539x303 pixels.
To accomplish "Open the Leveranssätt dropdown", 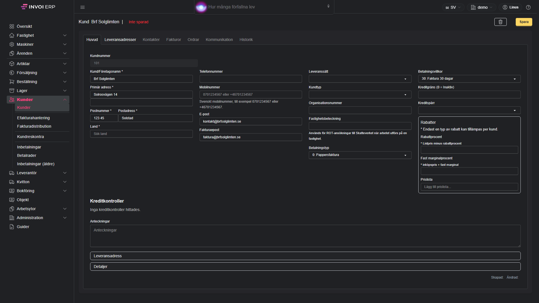I will click(x=360, y=79).
